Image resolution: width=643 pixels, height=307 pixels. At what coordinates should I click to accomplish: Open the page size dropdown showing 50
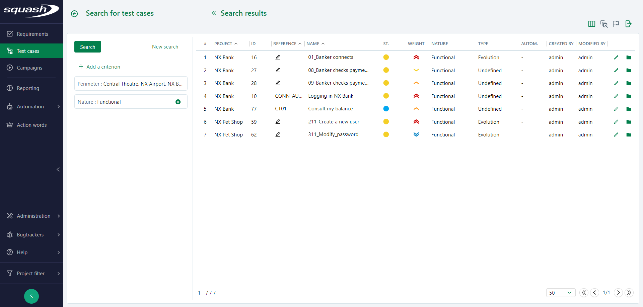561,293
